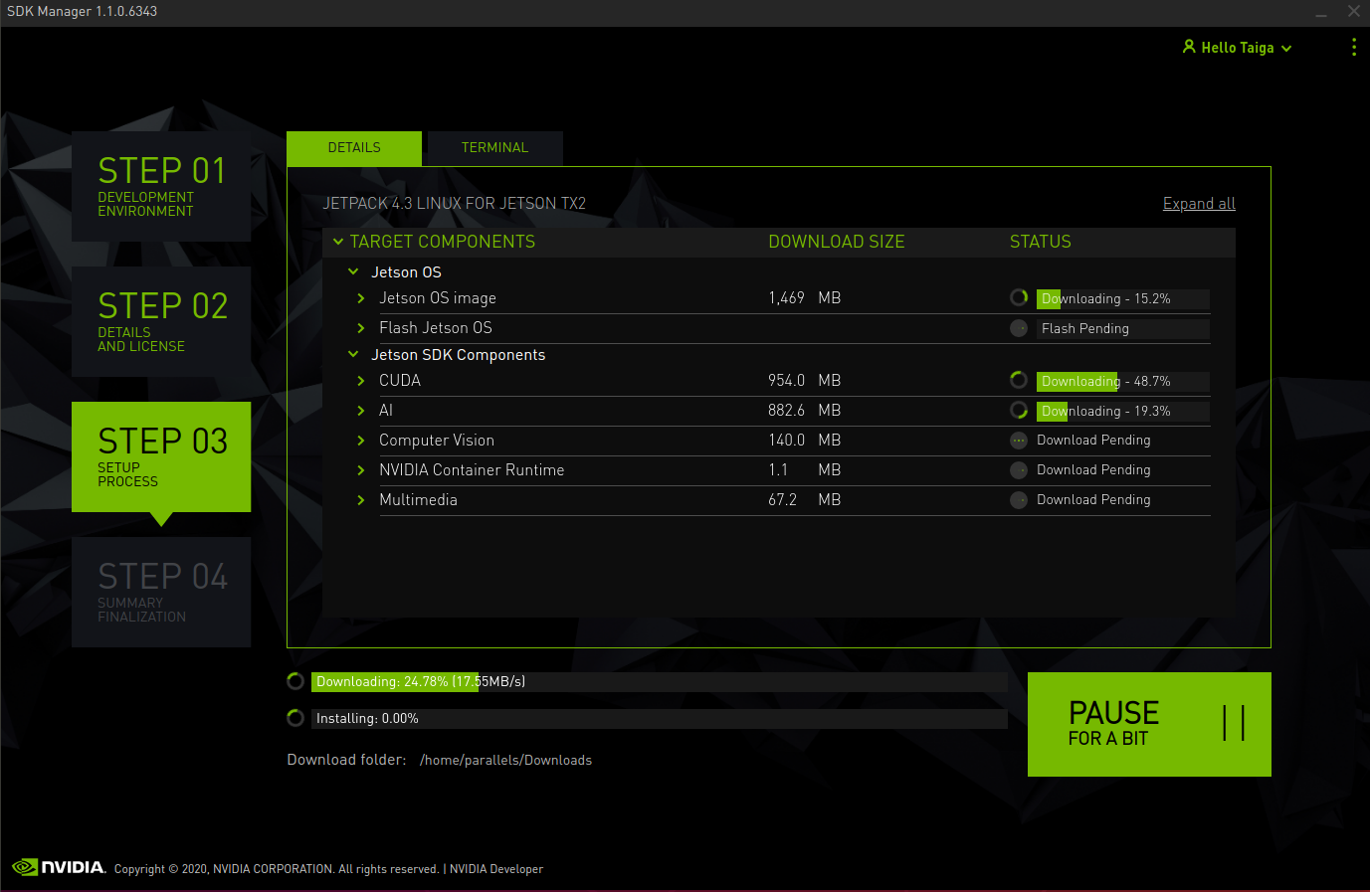Click the overall Downloading 24.78% progress bar

[x=659, y=681]
